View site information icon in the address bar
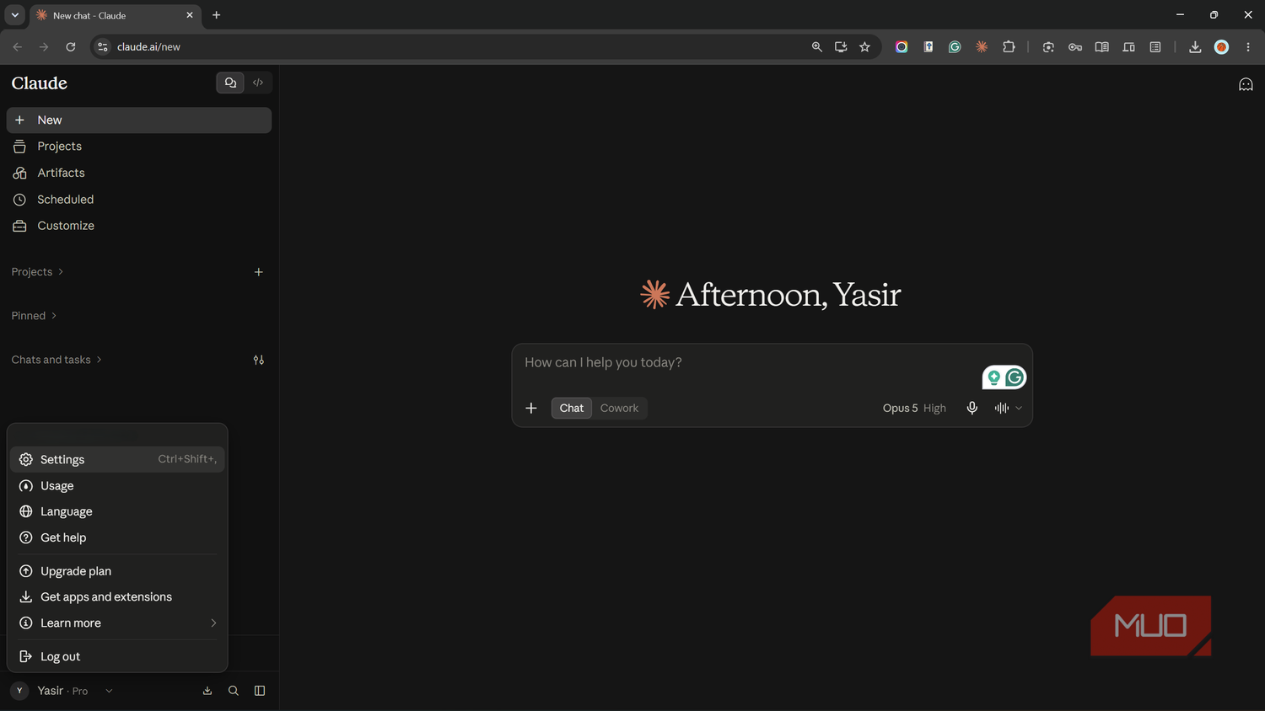 pos(103,47)
